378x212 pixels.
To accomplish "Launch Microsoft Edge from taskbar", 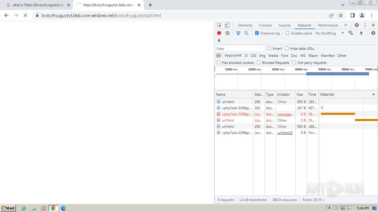I will pos(63,208).
